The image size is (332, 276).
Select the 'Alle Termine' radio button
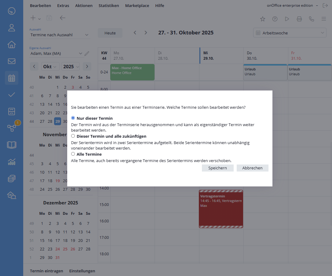tap(73, 154)
